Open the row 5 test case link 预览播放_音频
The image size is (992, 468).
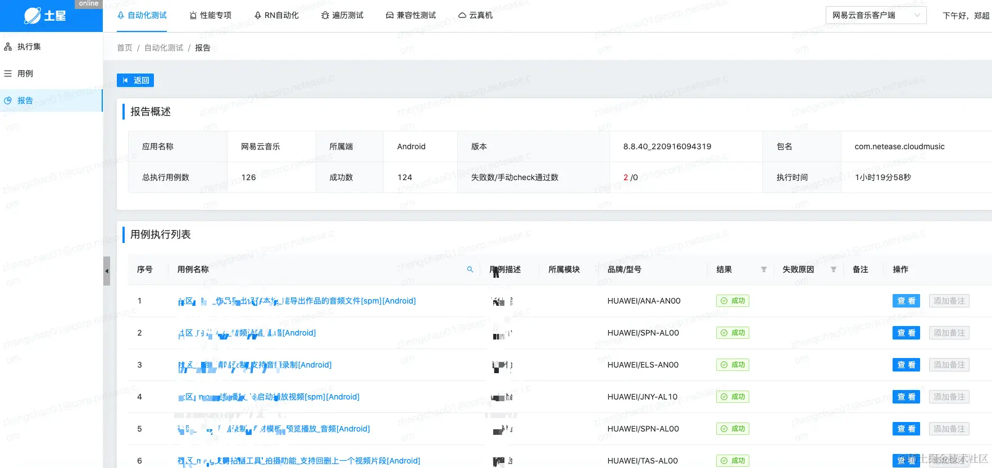click(x=274, y=429)
